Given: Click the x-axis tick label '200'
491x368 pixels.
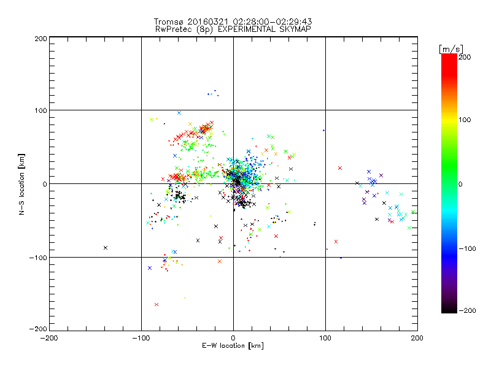Looking at the screenshot, I should click(x=417, y=338).
